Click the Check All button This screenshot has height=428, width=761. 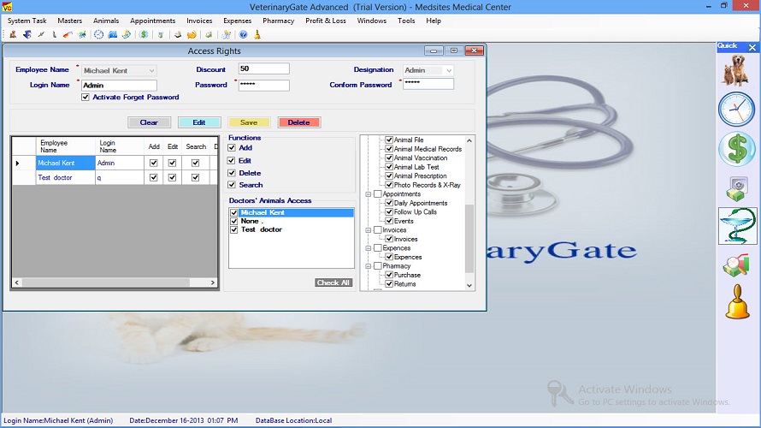point(333,282)
